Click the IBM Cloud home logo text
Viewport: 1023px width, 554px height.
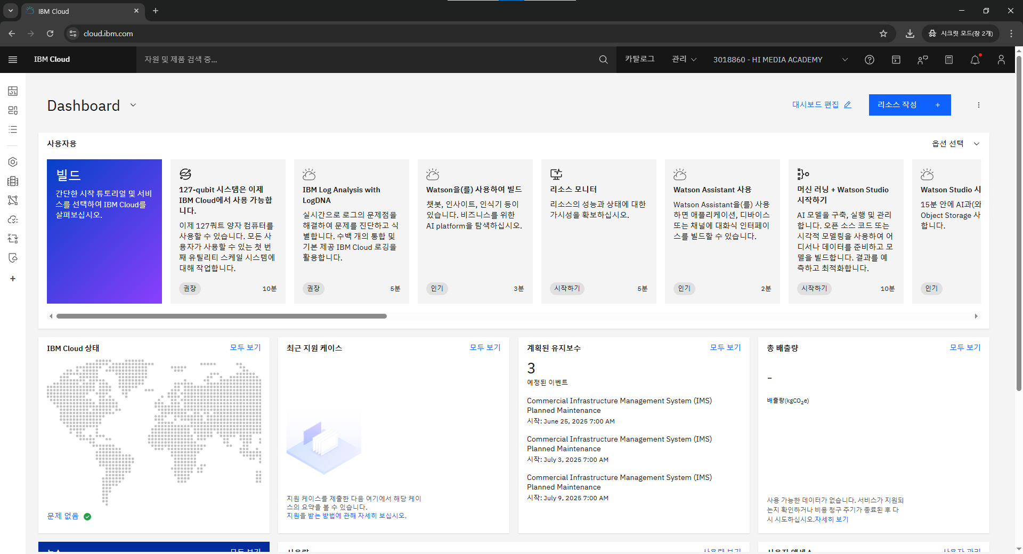pyautogui.click(x=52, y=60)
